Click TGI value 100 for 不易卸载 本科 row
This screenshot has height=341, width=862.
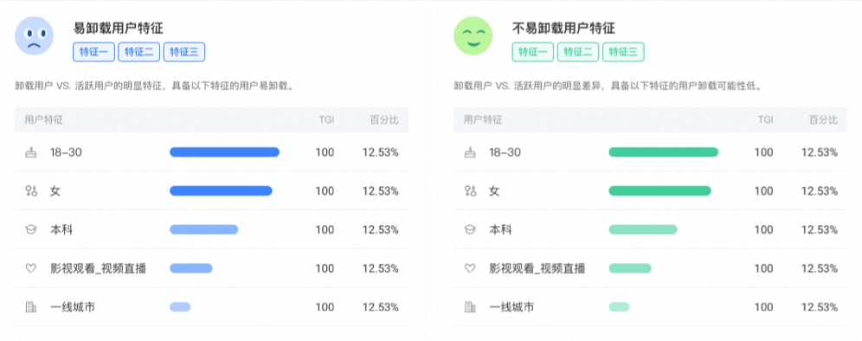click(x=763, y=230)
